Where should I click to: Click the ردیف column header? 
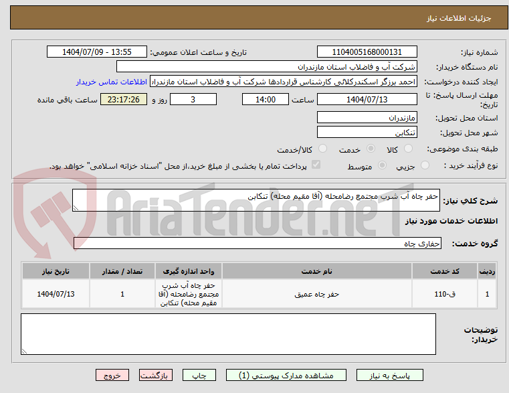coord(487,271)
